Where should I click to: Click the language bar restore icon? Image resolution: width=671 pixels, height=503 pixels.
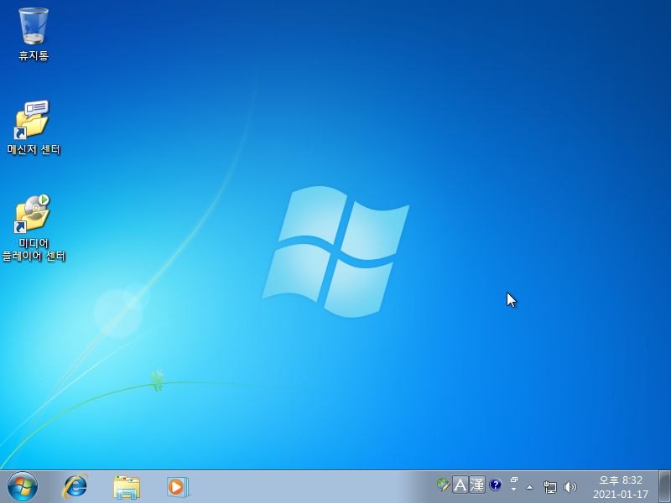[514, 480]
